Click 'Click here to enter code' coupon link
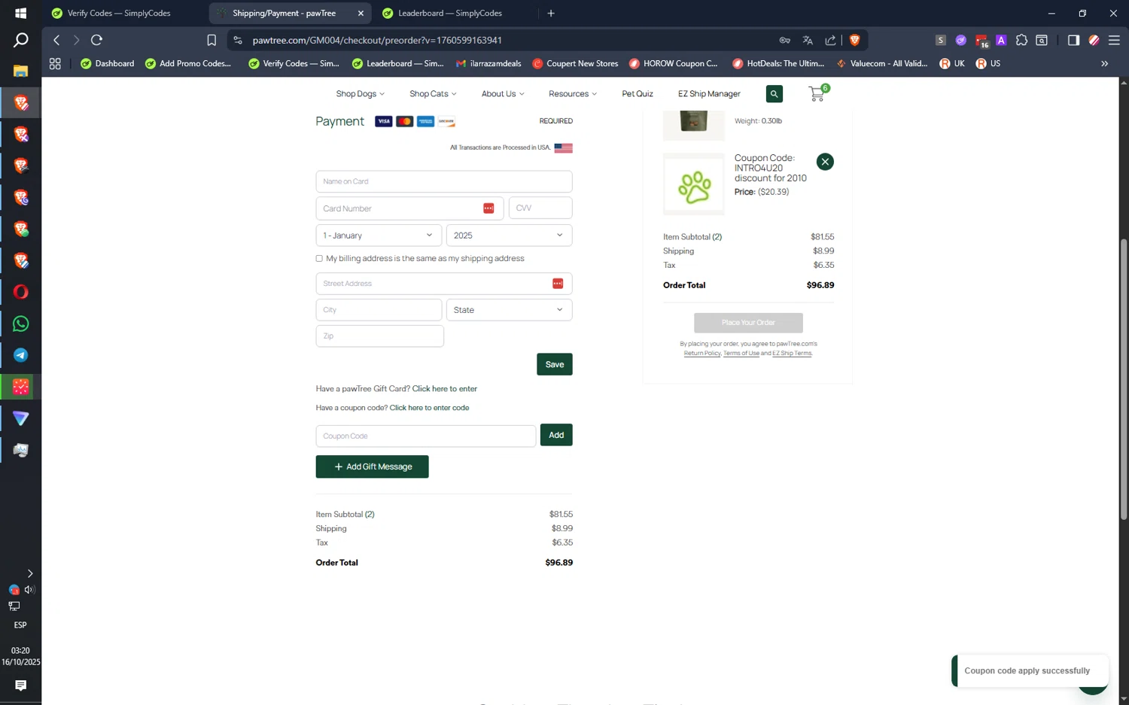The height and width of the screenshot is (705, 1129). point(429,408)
